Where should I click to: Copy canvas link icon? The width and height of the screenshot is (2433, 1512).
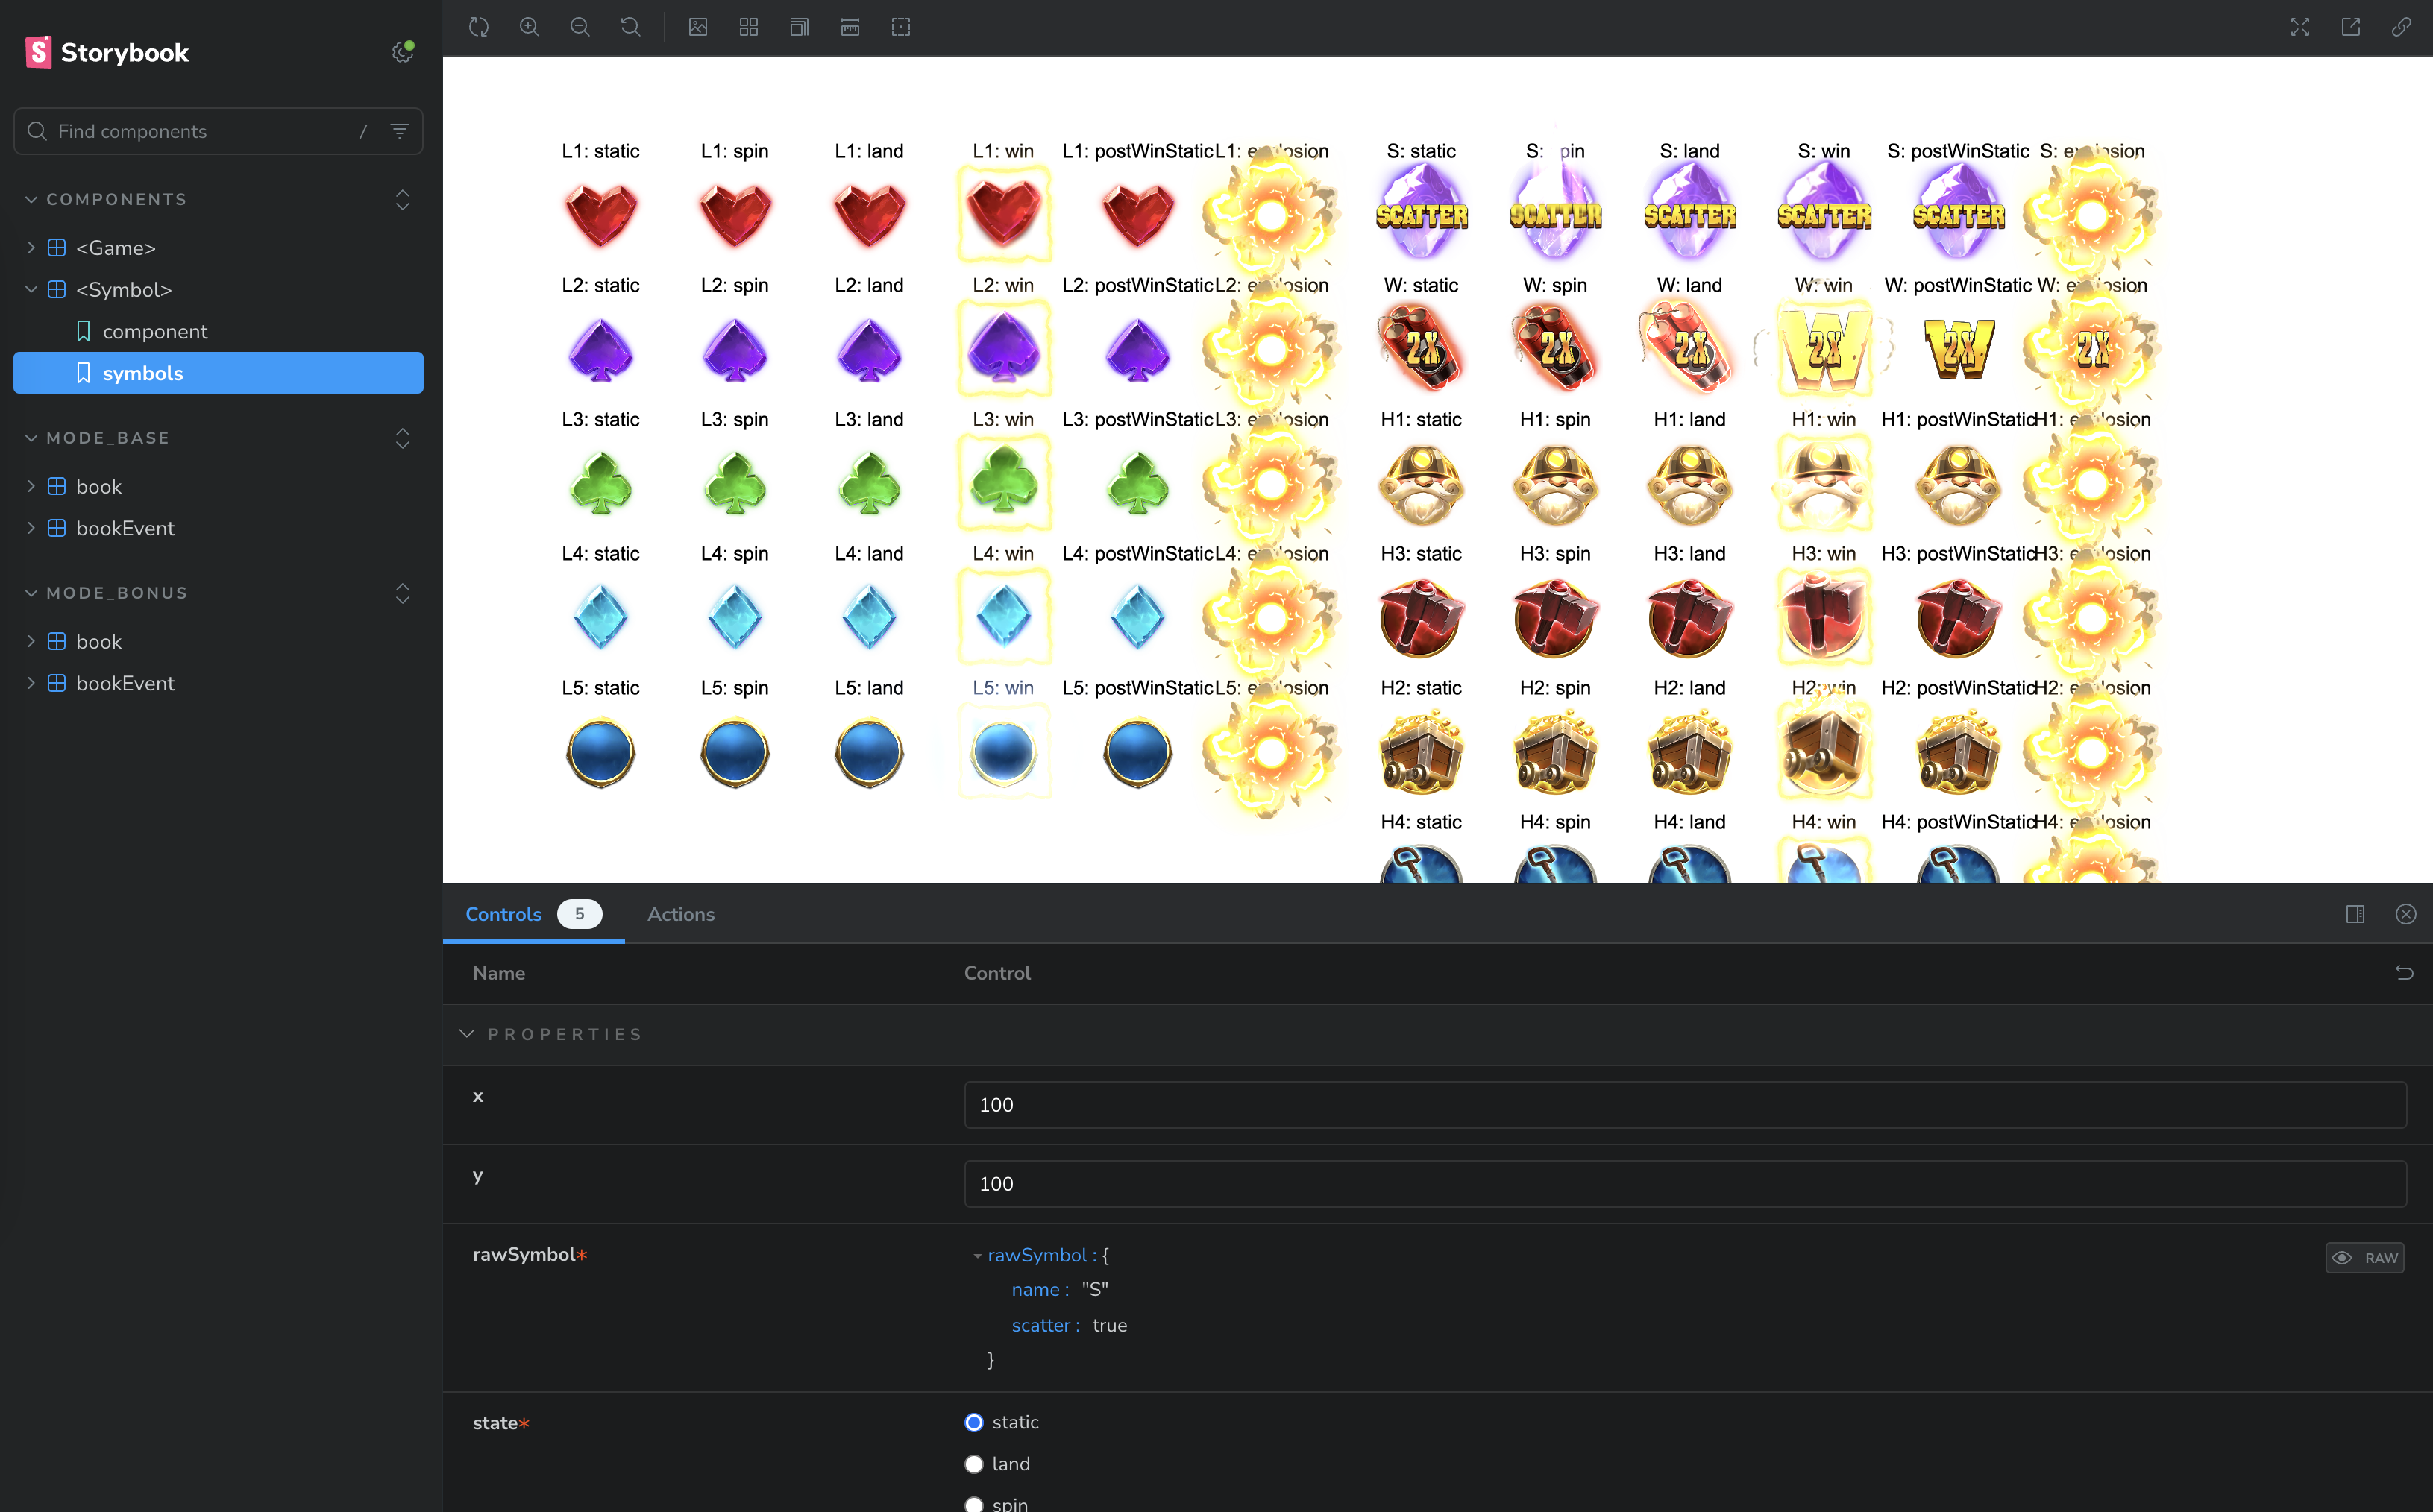click(x=2400, y=27)
